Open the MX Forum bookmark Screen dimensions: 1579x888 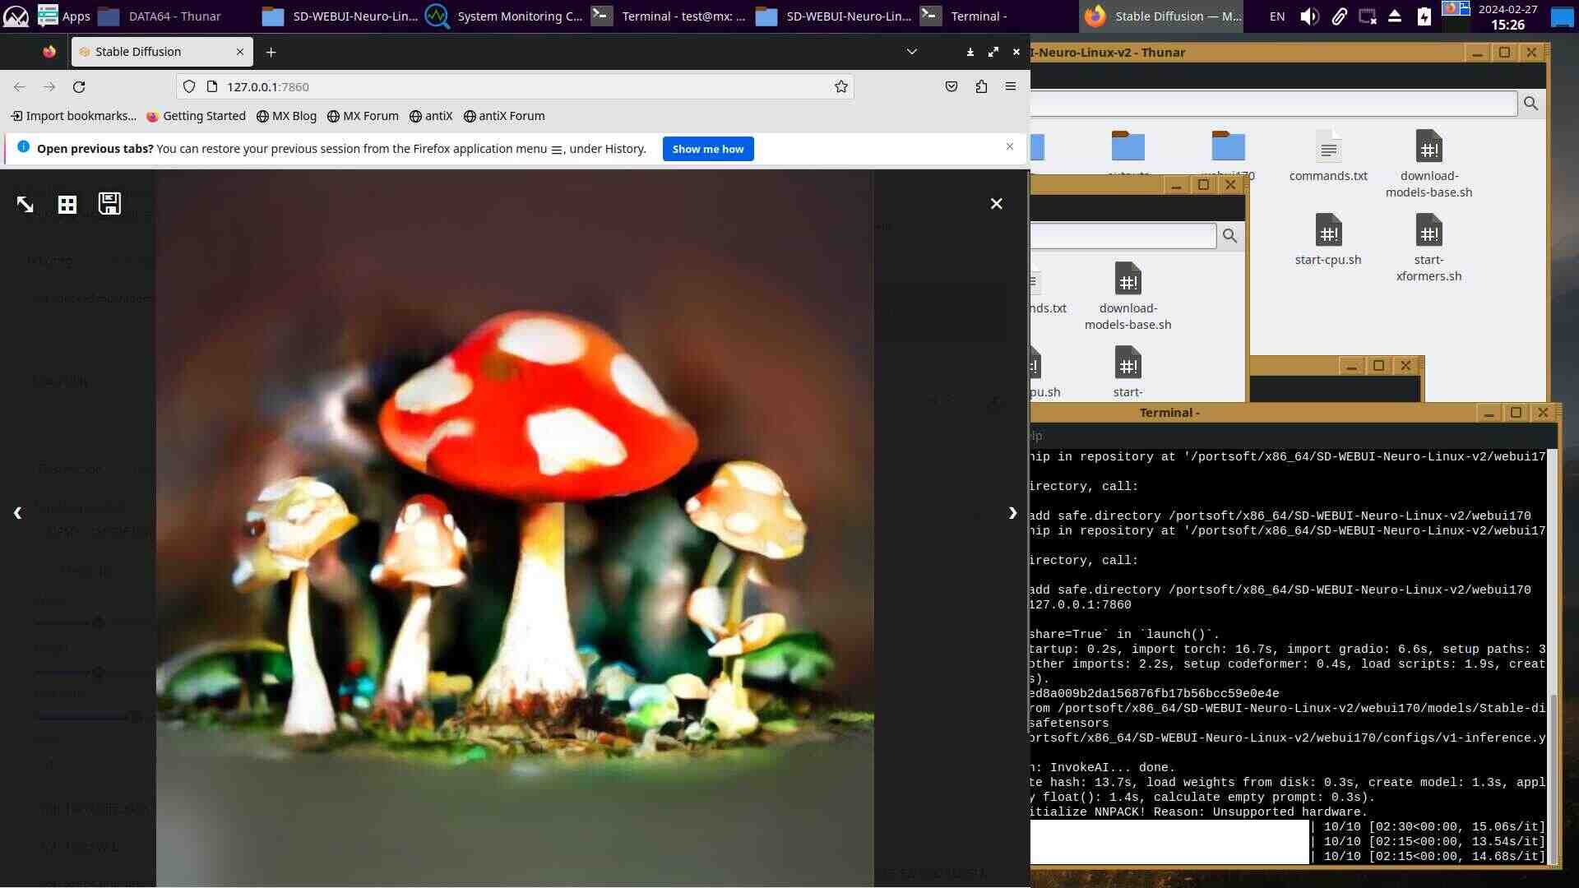(x=363, y=116)
